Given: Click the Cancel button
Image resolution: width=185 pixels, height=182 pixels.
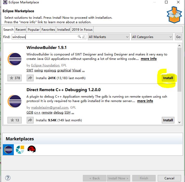Looking at the screenshot, I should [169, 178].
